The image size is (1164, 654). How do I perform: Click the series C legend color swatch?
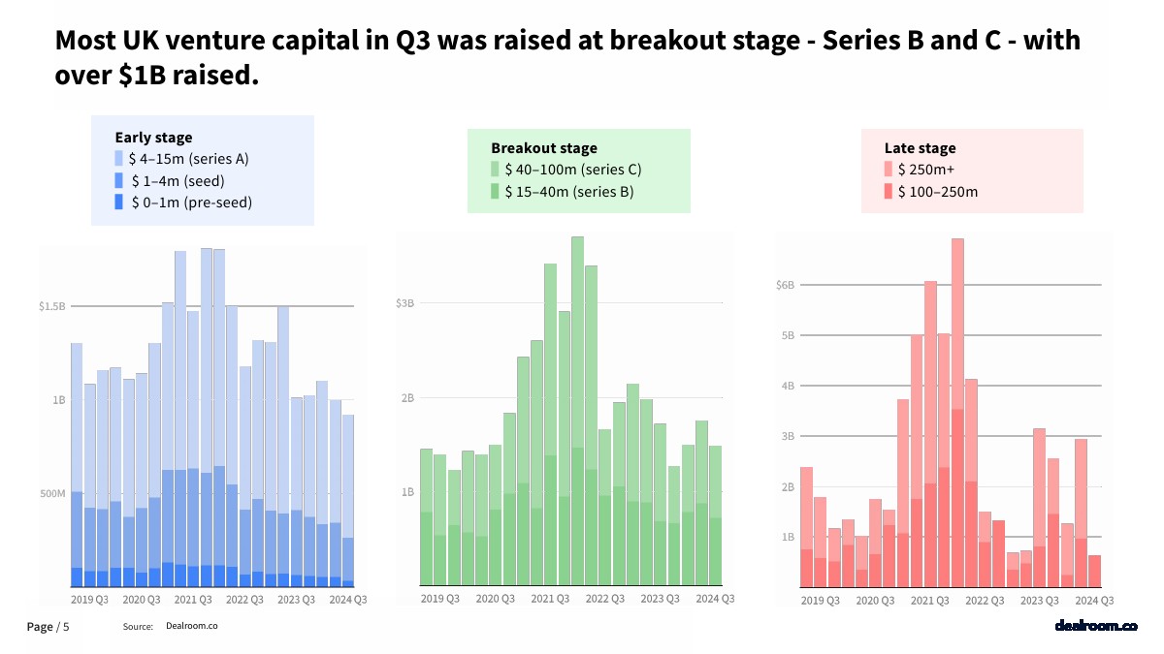(x=495, y=170)
